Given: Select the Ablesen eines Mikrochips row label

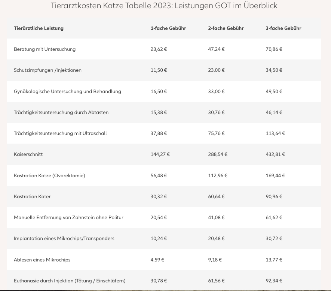Looking at the screenshot, I should [42, 260].
